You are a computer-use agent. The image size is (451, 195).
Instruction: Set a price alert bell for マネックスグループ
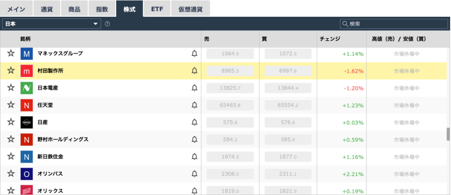click(x=194, y=54)
